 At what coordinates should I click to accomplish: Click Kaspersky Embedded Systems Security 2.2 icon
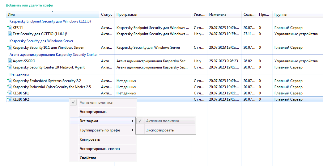9,81
